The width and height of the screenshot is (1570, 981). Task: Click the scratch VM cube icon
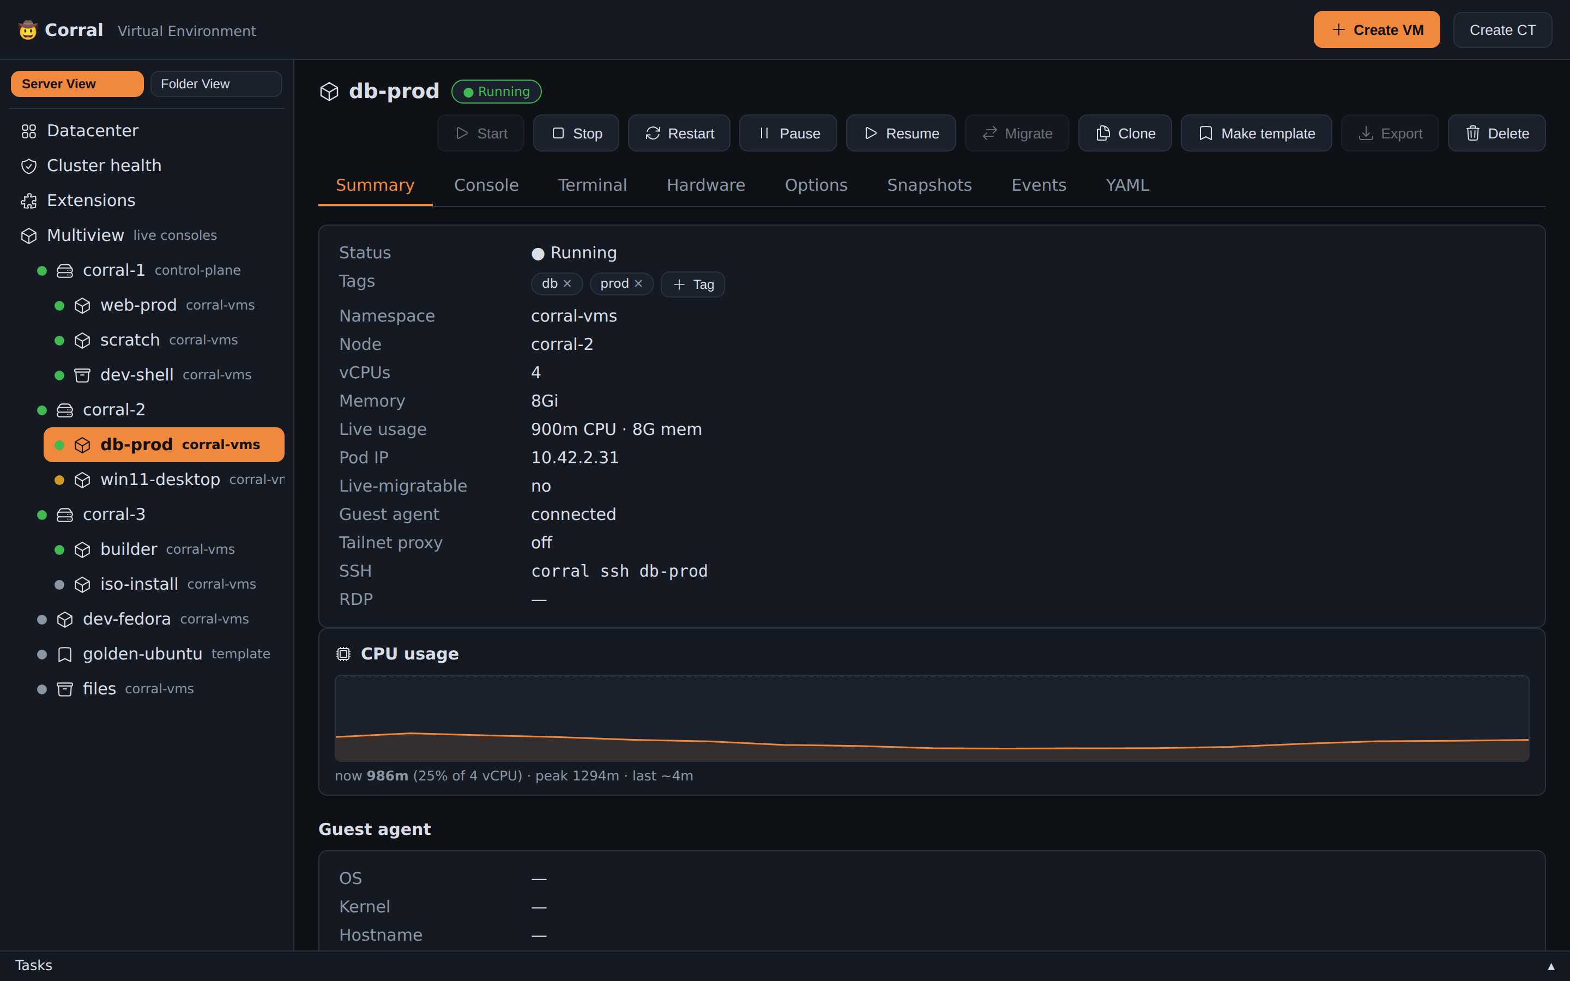[x=82, y=341]
